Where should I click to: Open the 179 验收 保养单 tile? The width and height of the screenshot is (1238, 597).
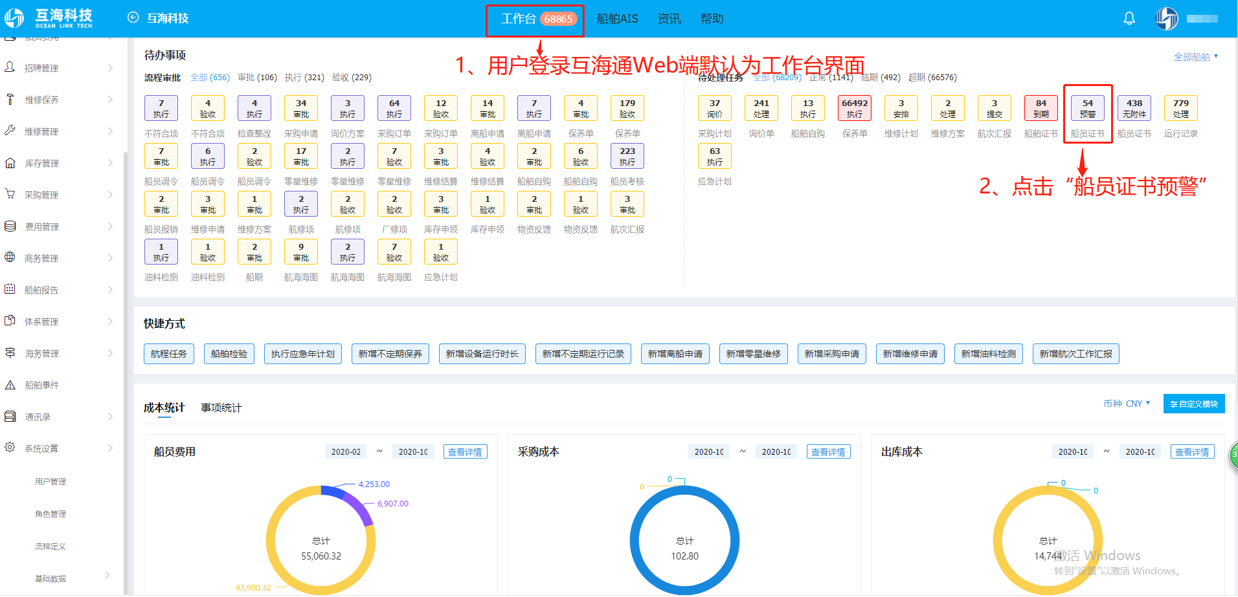(x=627, y=108)
